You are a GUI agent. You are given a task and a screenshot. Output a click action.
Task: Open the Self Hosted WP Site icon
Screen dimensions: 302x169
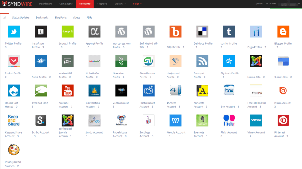[148, 31]
